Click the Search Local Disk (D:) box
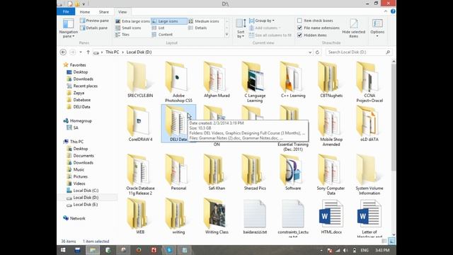453x255 pixels. coord(359,52)
